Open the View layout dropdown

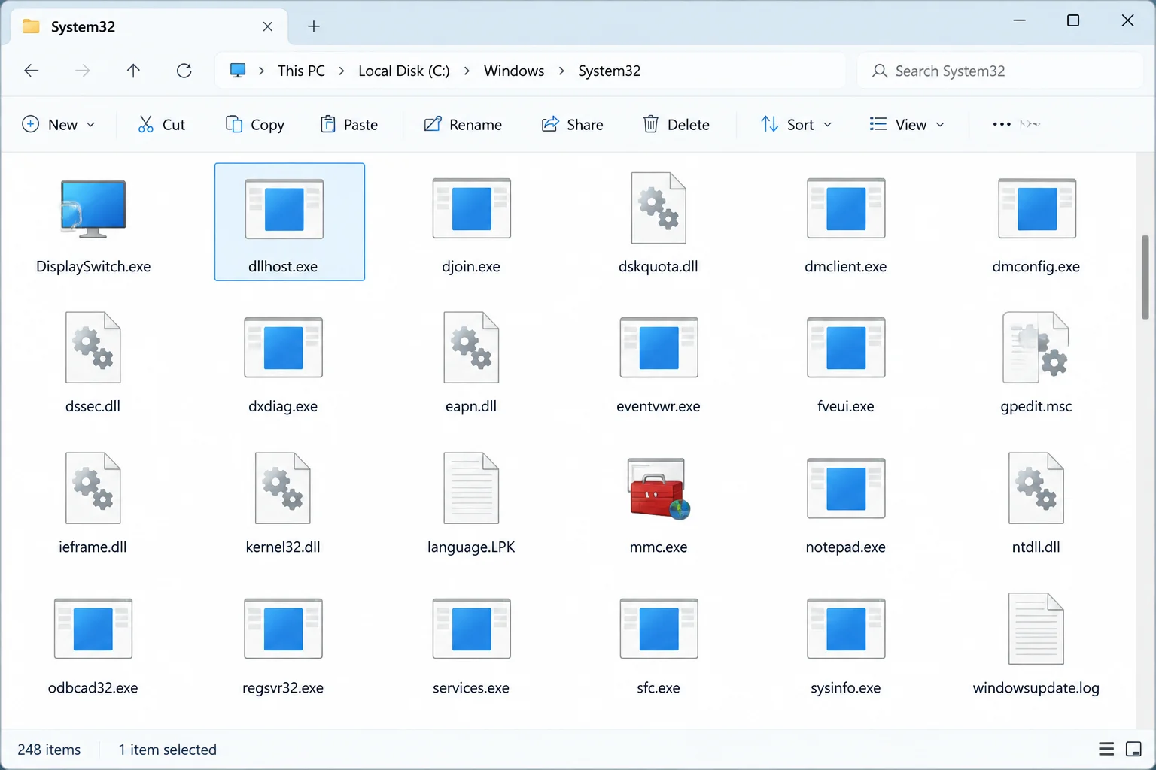coord(906,124)
